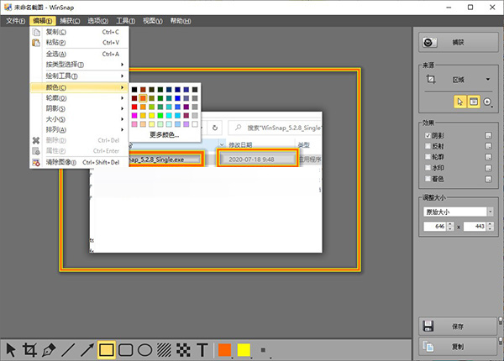Click the 保存 save button
The width and height of the screenshot is (504, 361).
[x=458, y=327]
